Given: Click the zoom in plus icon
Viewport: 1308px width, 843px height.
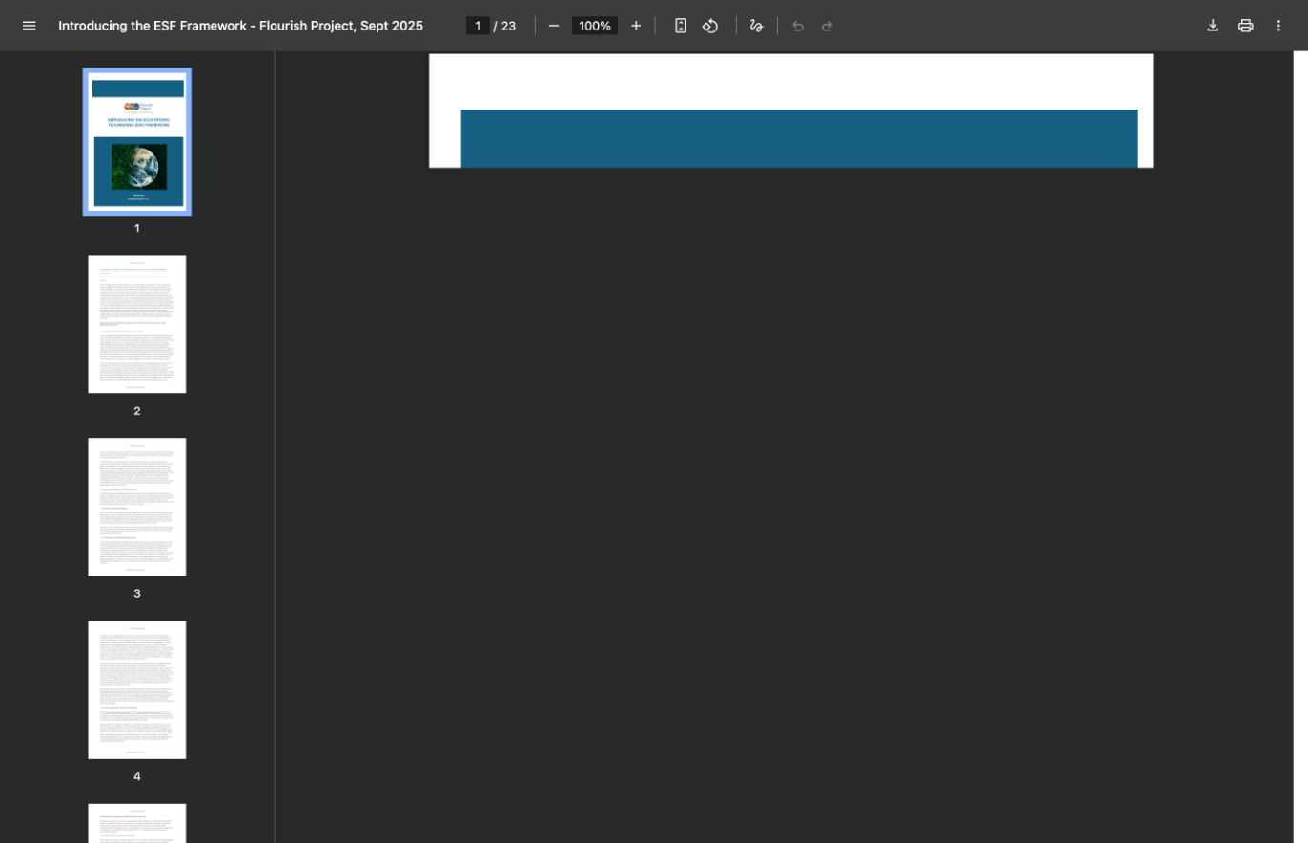Looking at the screenshot, I should [636, 26].
